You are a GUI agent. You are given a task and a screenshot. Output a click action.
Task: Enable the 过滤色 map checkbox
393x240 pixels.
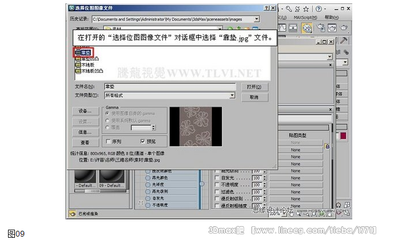pos(217,192)
